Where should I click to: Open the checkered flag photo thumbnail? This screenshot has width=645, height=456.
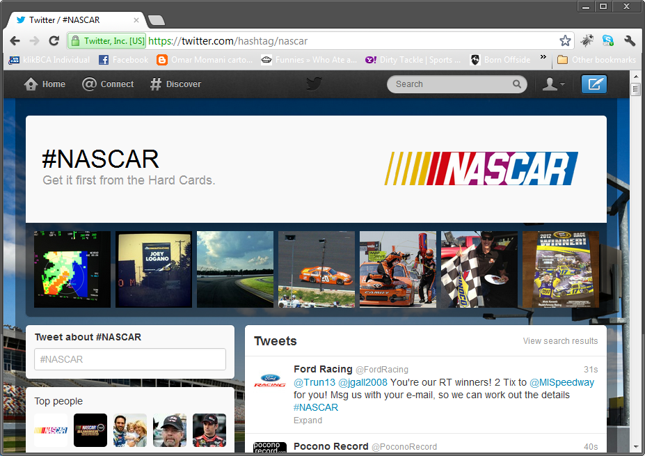pyautogui.click(x=479, y=269)
